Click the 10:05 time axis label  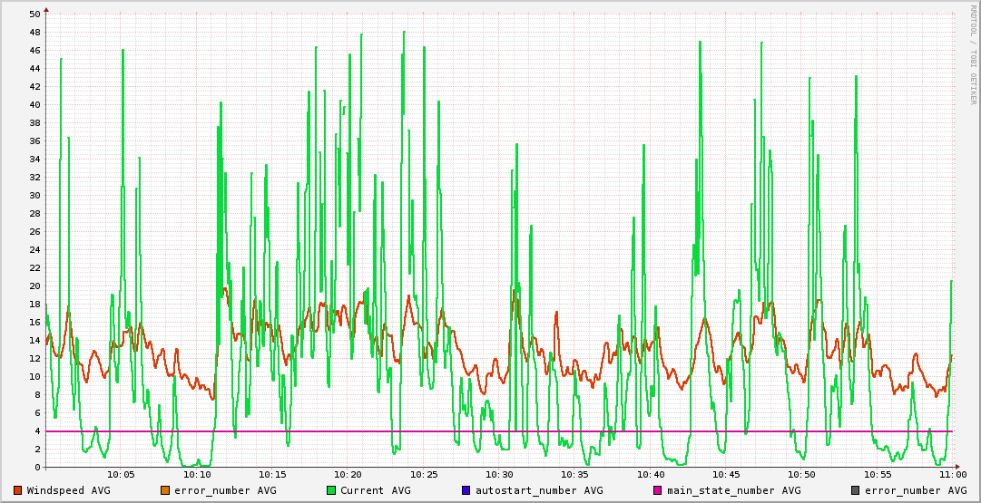pyautogui.click(x=121, y=475)
